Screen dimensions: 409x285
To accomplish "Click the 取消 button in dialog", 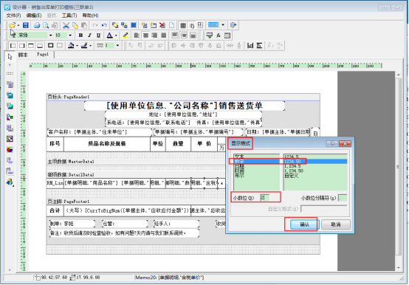I will point(336,224).
